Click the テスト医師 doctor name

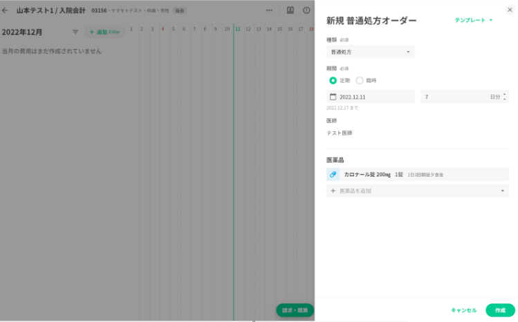click(x=340, y=133)
